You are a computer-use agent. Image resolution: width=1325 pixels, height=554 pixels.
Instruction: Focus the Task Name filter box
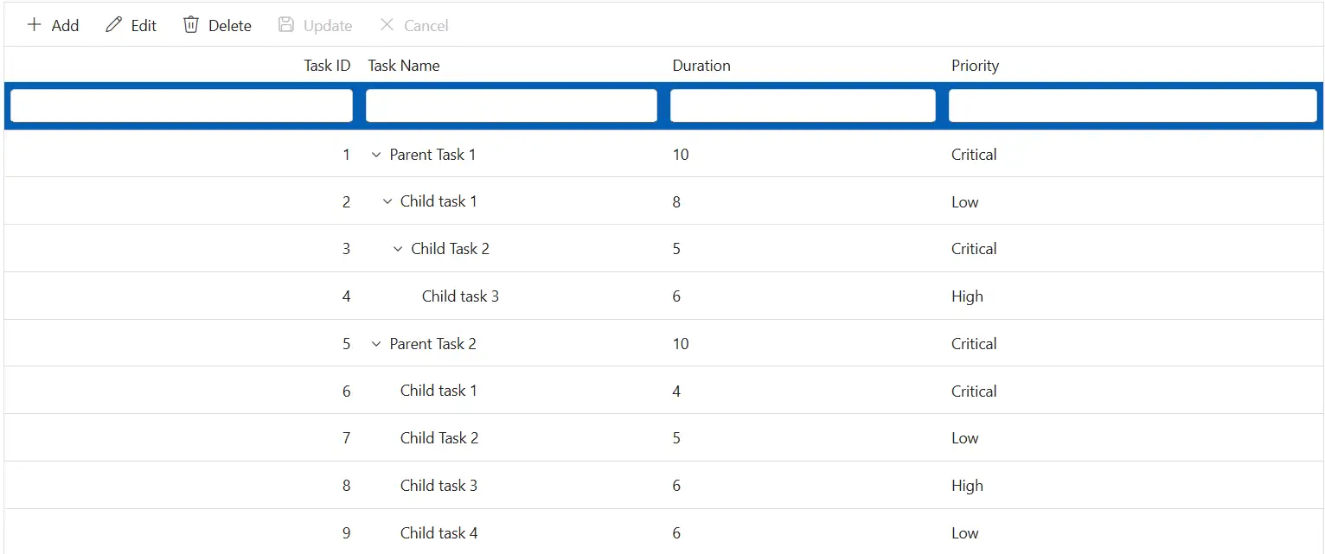tap(511, 105)
